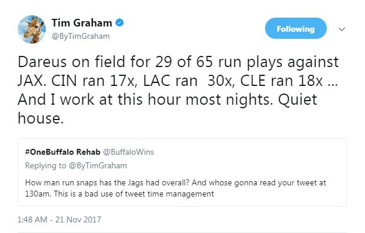Click the blue verified badge icon

coord(120,23)
